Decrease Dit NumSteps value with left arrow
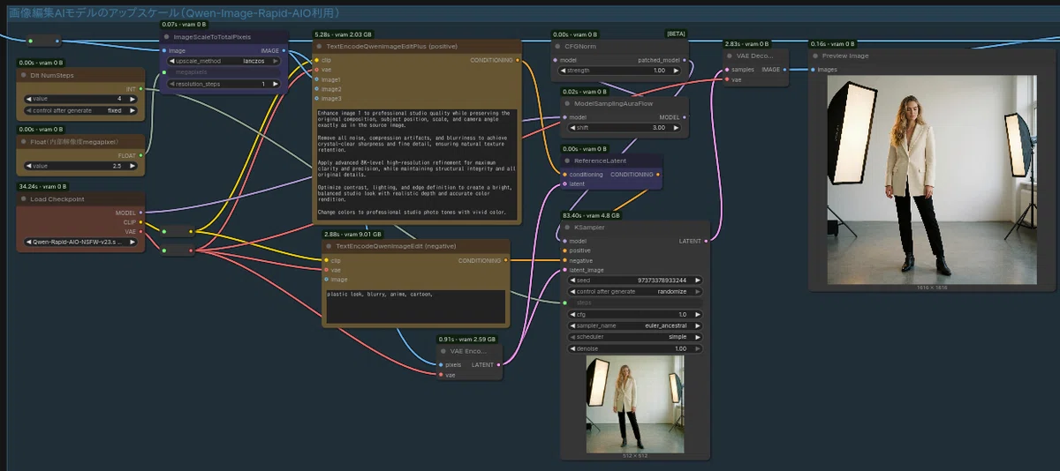The height and width of the screenshot is (471, 1060). tap(28, 100)
